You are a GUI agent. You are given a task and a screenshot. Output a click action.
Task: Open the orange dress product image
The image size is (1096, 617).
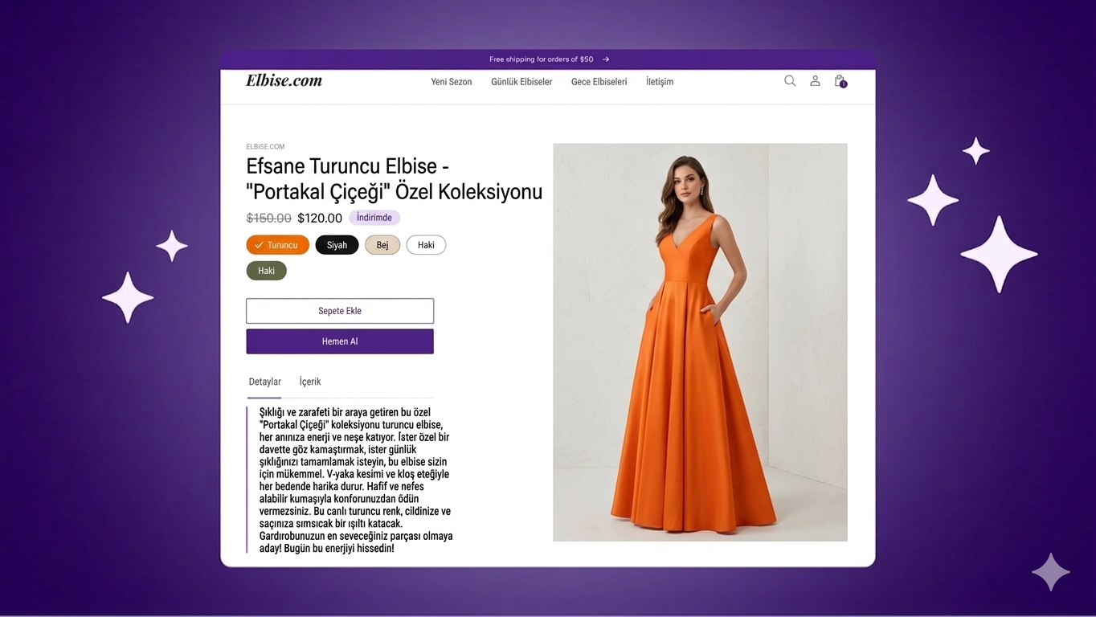pyautogui.click(x=700, y=342)
